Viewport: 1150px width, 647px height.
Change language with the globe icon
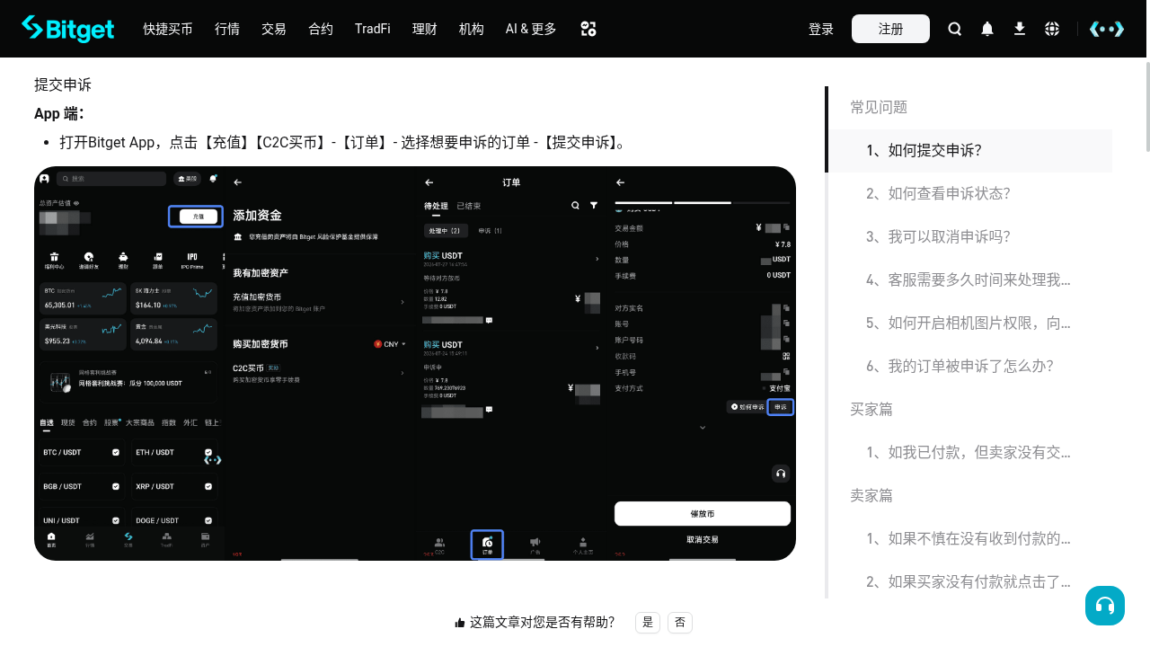pos(1052,29)
